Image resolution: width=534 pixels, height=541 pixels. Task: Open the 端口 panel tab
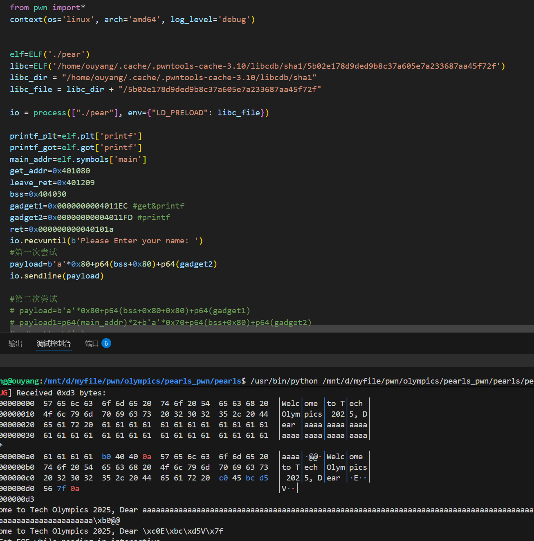coord(92,343)
